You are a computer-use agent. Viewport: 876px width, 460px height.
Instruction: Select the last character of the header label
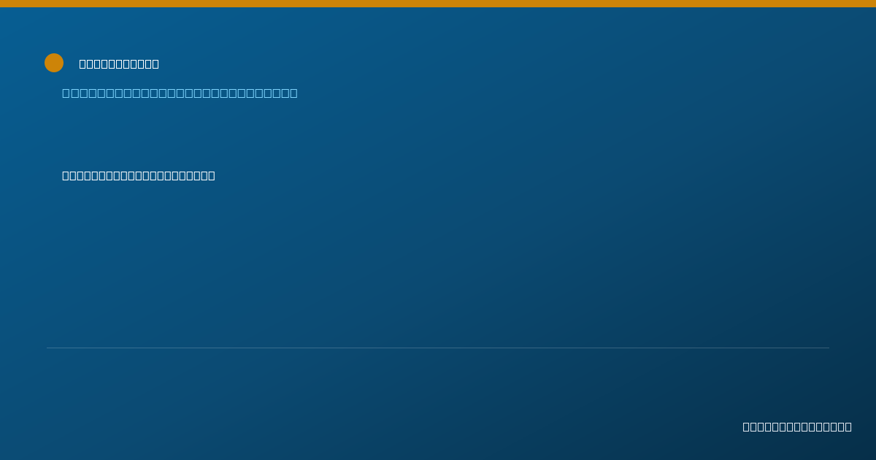[155, 64]
